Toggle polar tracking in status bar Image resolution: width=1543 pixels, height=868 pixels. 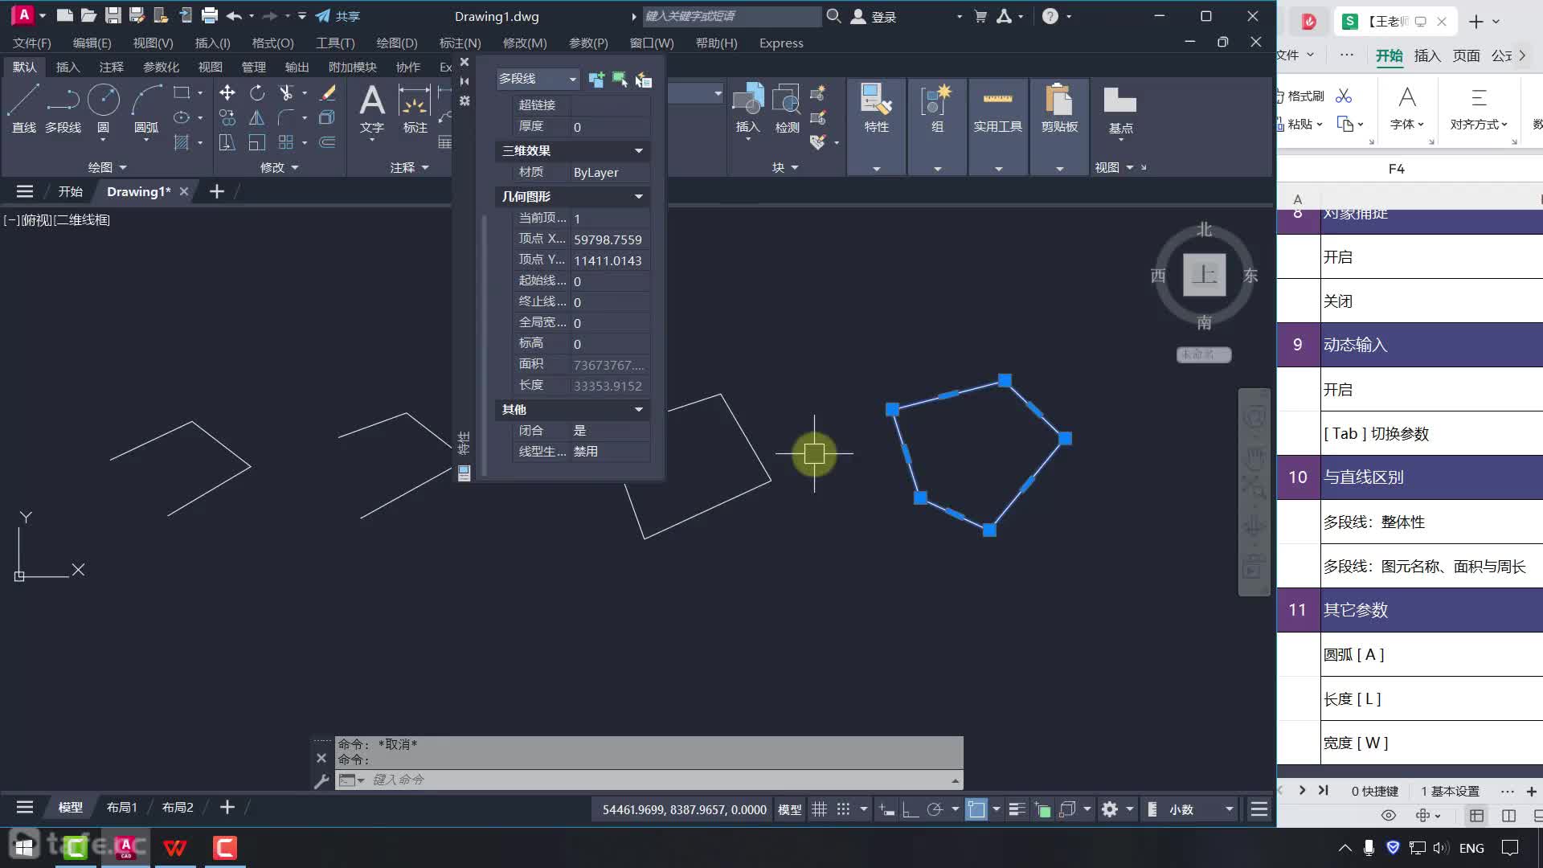(935, 809)
